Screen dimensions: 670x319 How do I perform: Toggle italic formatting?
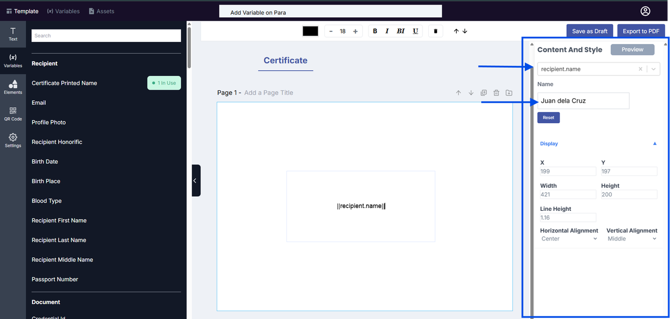coord(387,31)
